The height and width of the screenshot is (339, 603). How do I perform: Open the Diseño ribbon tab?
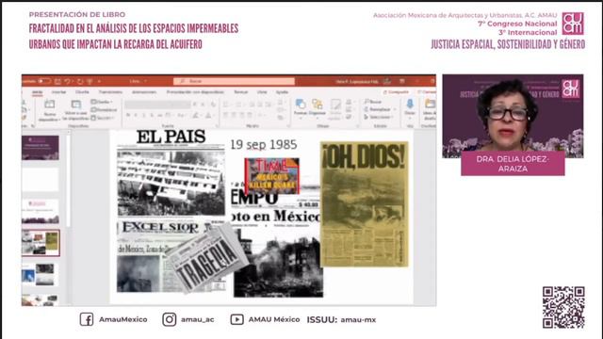coord(82,92)
